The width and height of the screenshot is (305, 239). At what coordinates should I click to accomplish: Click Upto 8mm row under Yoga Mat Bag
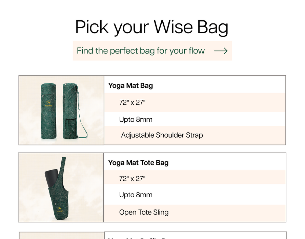[136, 119]
